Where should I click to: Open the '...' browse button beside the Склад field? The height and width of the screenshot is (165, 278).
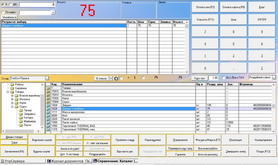47,78
